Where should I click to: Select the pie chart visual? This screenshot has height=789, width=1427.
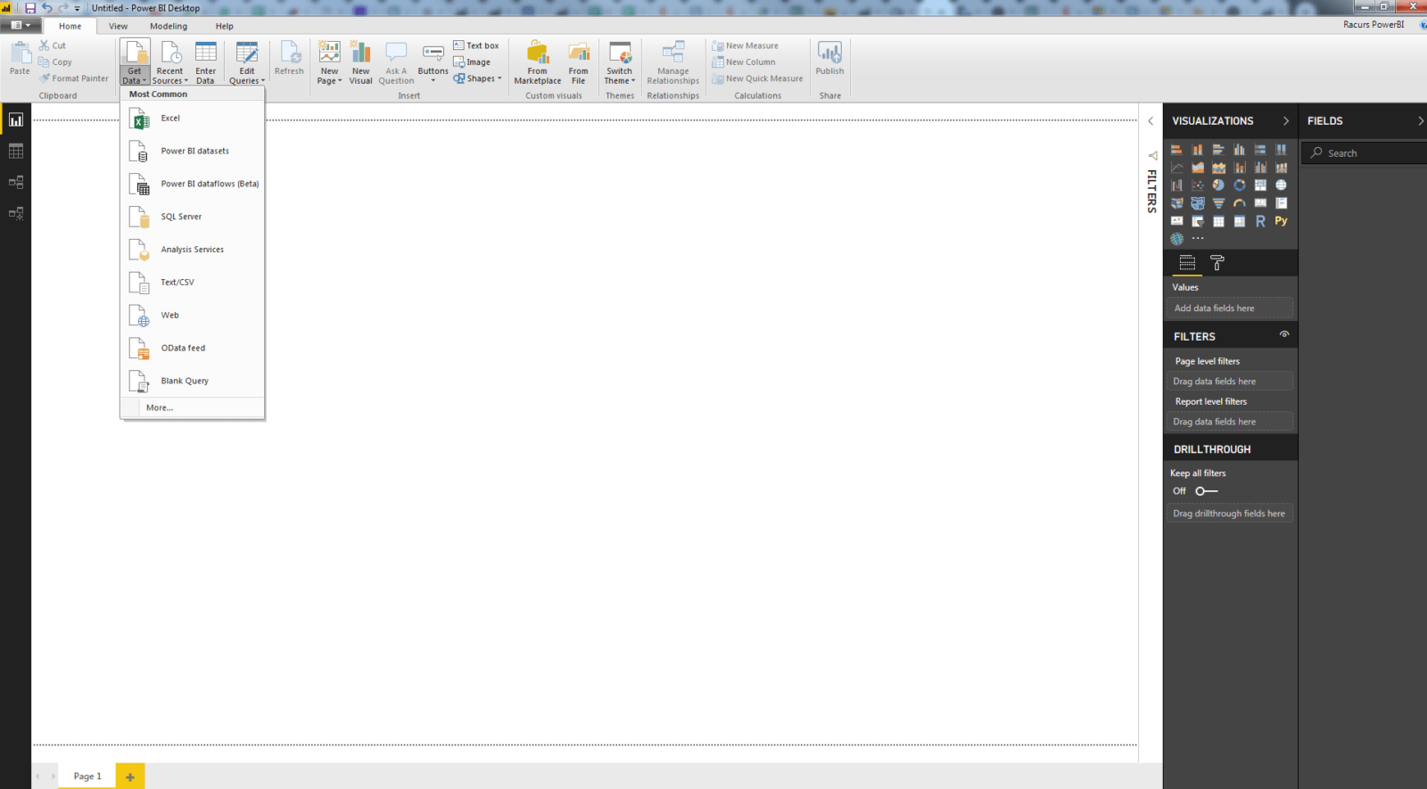[1218, 185]
